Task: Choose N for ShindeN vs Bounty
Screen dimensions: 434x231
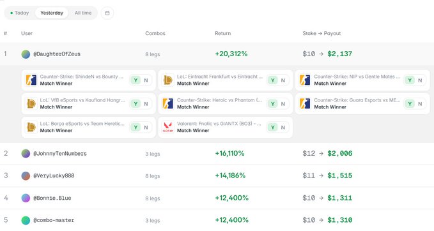Action: (146, 80)
